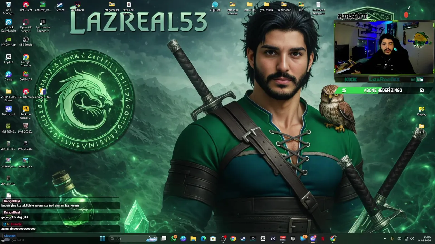This screenshot has width=435, height=244.
Task: Open Google Chrome from the taskbar
Action: [233, 239]
